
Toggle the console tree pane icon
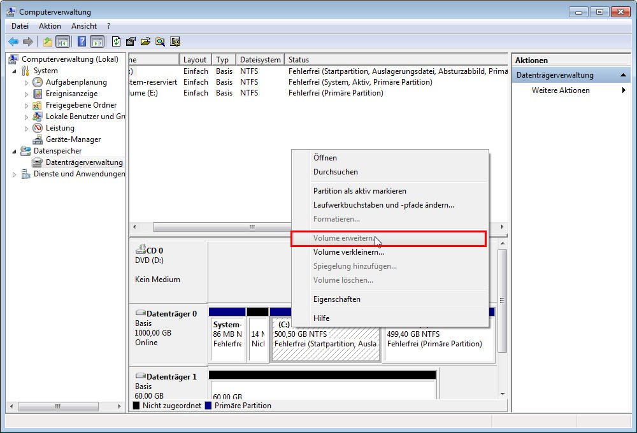tap(62, 41)
